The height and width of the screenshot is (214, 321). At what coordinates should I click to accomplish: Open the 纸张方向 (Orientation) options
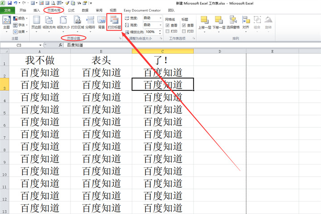(x=49, y=24)
